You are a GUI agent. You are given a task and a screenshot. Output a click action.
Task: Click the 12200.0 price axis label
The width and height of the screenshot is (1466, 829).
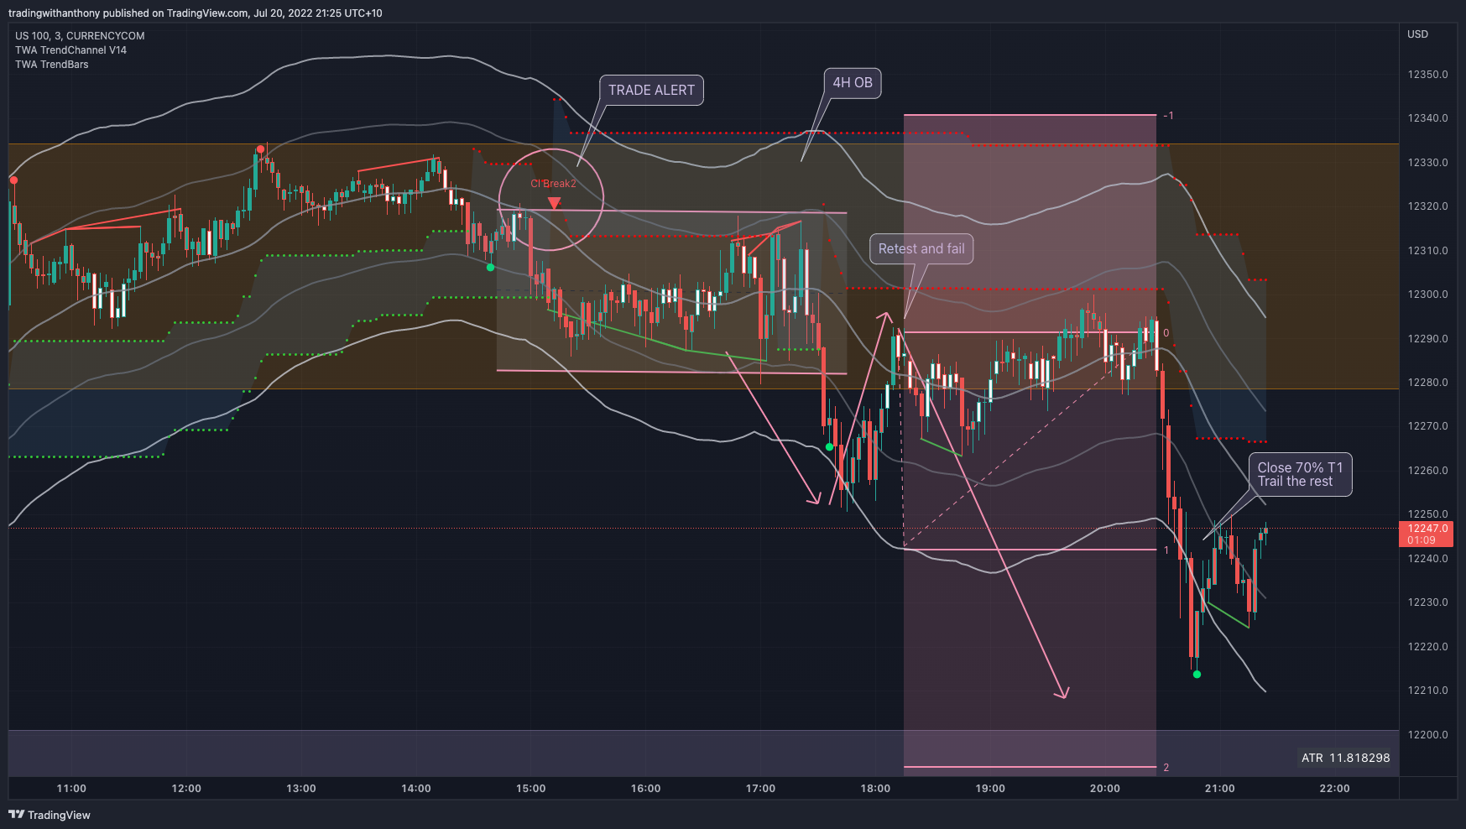pos(1427,735)
